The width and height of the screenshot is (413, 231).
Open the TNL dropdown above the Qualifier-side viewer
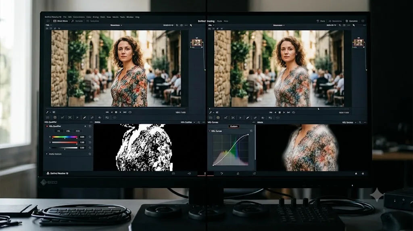coord(48,25)
